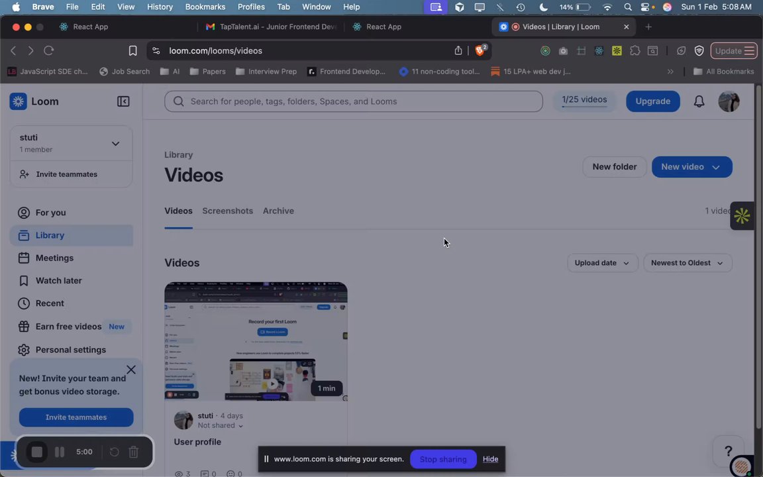Open the Apple menu
Image resolution: width=763 pixels, height=477 pixels.
coord(16,7)
